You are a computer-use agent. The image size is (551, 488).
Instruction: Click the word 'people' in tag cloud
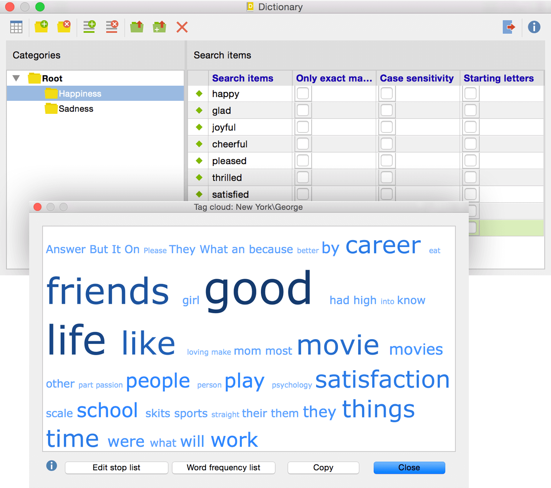158,381
